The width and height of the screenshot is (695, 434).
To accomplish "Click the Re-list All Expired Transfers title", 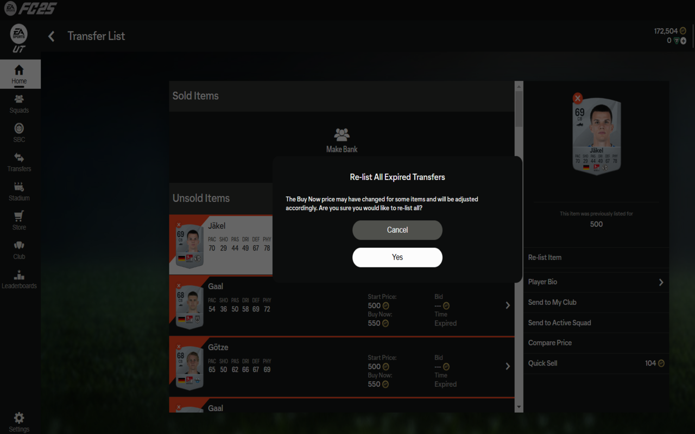I will [397, 177].
